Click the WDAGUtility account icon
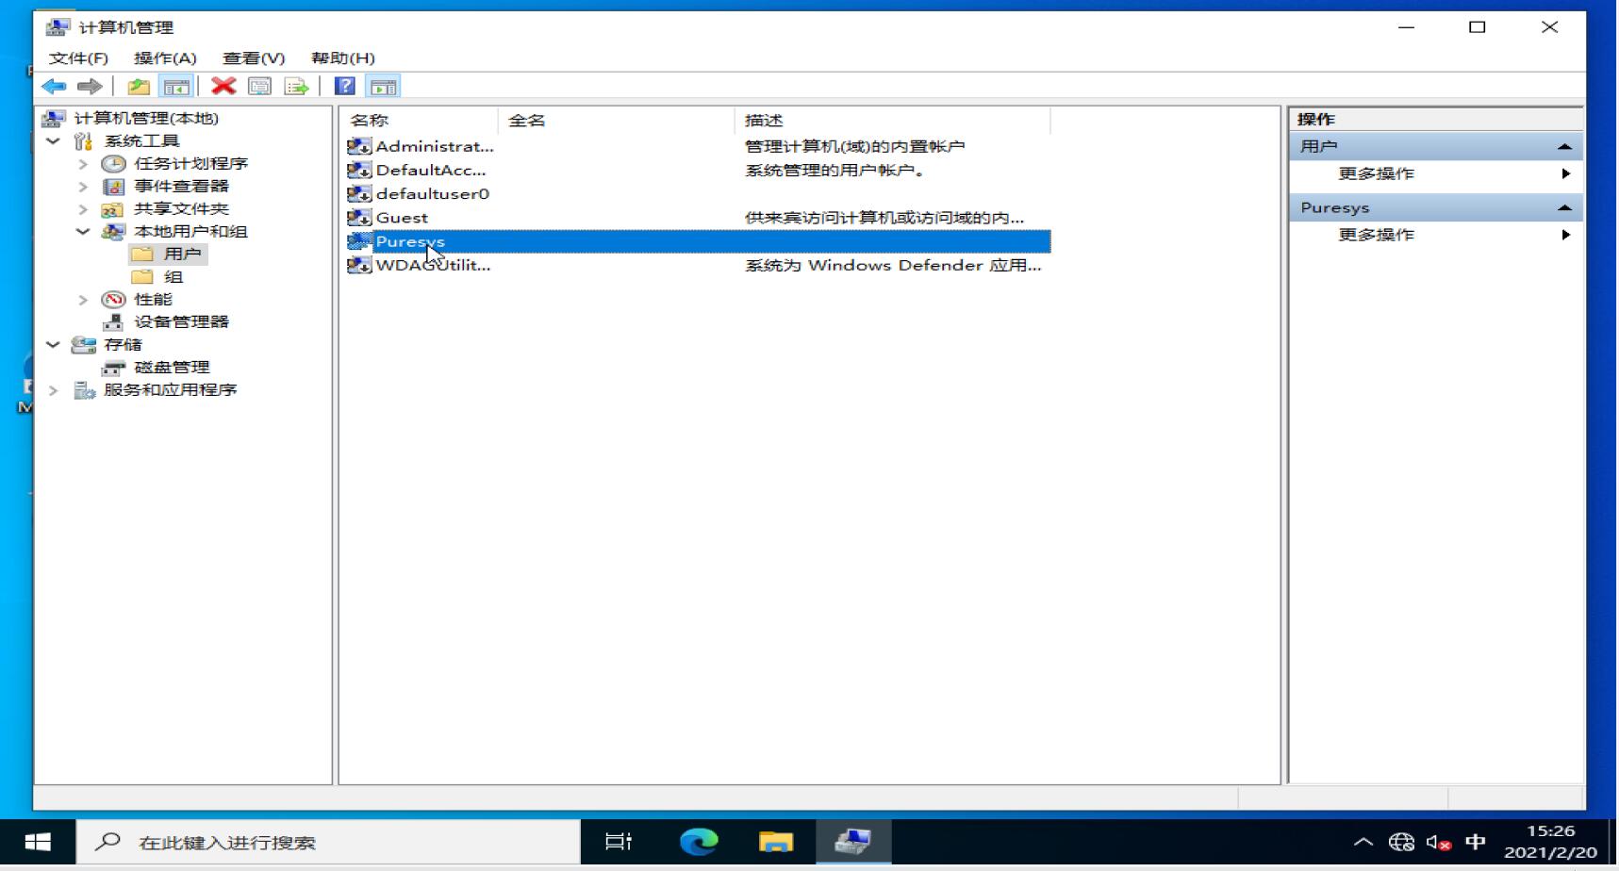The height and width of the screenshot is (871, 1619). (x=359, y=265)
